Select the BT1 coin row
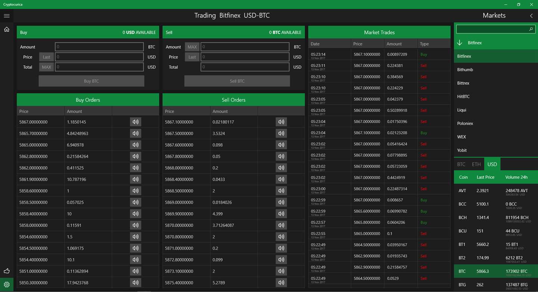This screenshot has height=292, width=538. (x=496, y=244)
